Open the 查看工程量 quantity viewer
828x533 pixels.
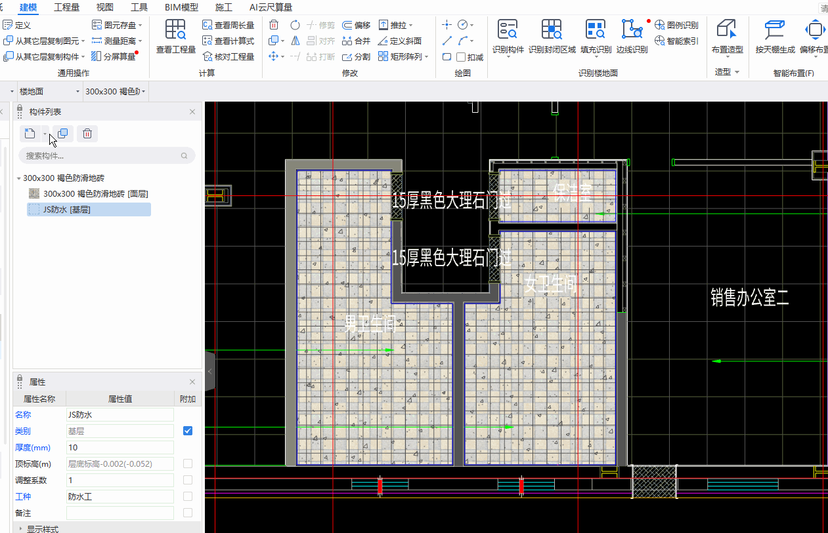[175, 37]
